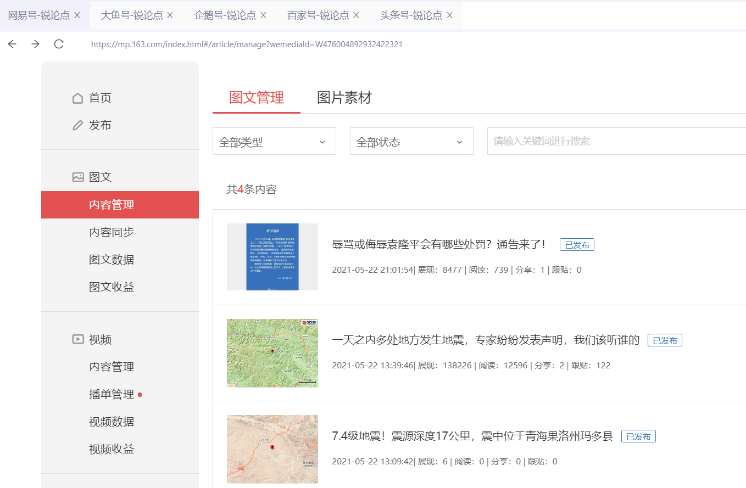Click the 已发布 status badge on first article
The image size is (746, 488).
[577, 244]
